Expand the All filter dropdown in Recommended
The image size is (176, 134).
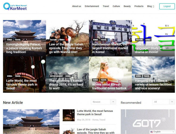pos(172,102)
